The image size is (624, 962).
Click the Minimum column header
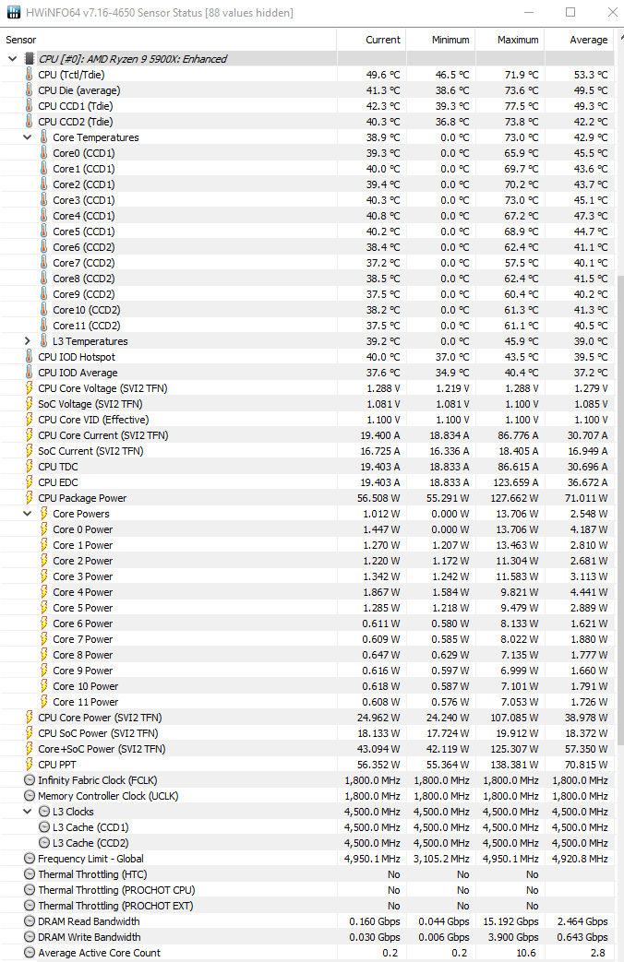pyautogui.click(x=440, y=40)
